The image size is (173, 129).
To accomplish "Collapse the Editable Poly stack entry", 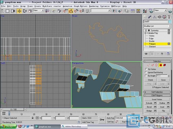I will point(146,33).
